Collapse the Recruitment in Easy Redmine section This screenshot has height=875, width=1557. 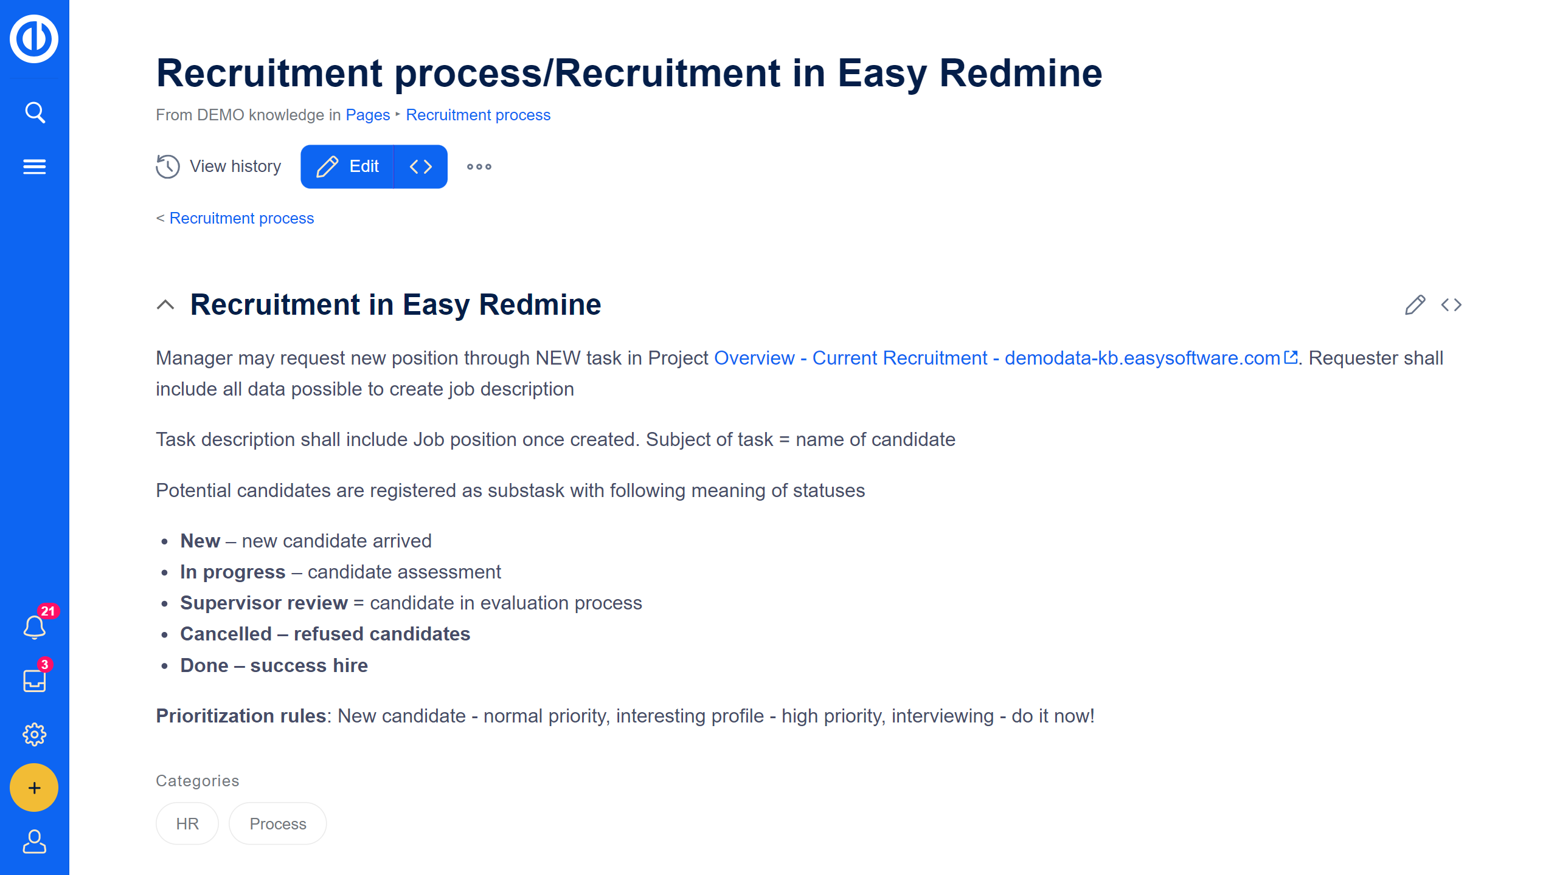(x=166, y=304)
